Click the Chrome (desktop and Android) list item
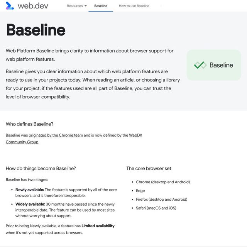 click(163, 182)
